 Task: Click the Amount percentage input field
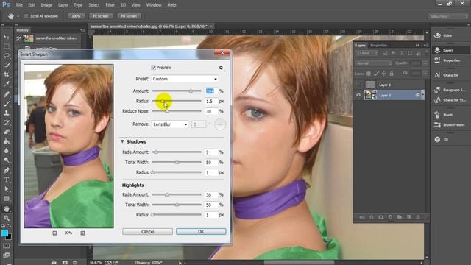(211, 91)
